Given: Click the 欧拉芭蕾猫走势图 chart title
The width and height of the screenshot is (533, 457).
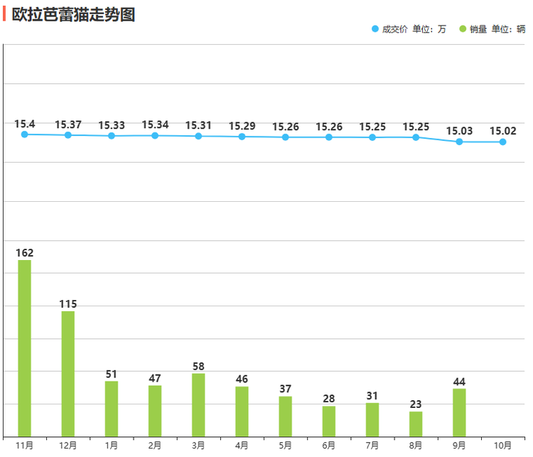Looking at the screenshot, I should (73, 14).
